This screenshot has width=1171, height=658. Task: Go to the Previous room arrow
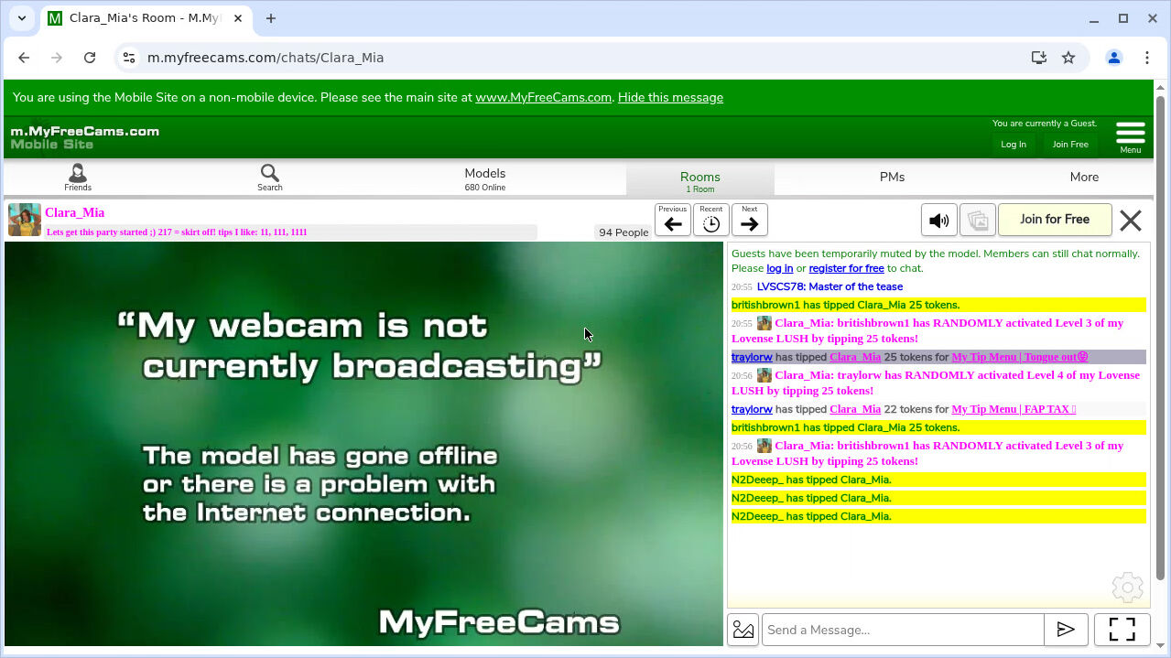673,221
